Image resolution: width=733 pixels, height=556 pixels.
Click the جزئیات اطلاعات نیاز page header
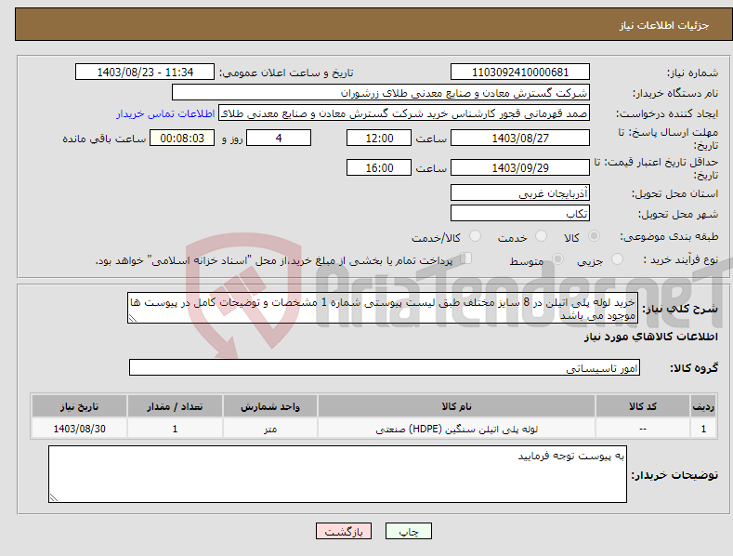[x=664, y=25]
